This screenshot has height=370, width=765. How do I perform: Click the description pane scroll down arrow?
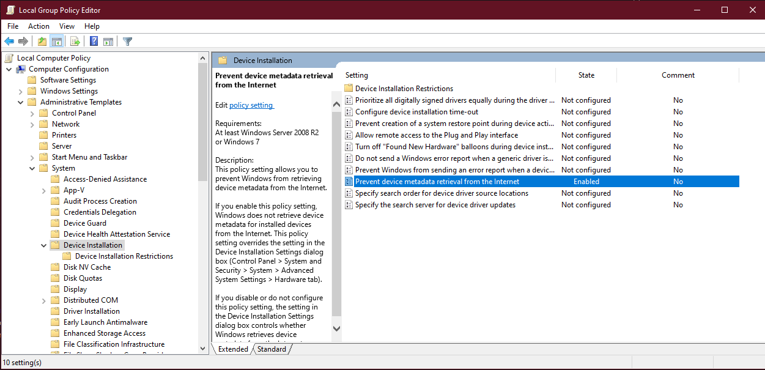(336, 328)
